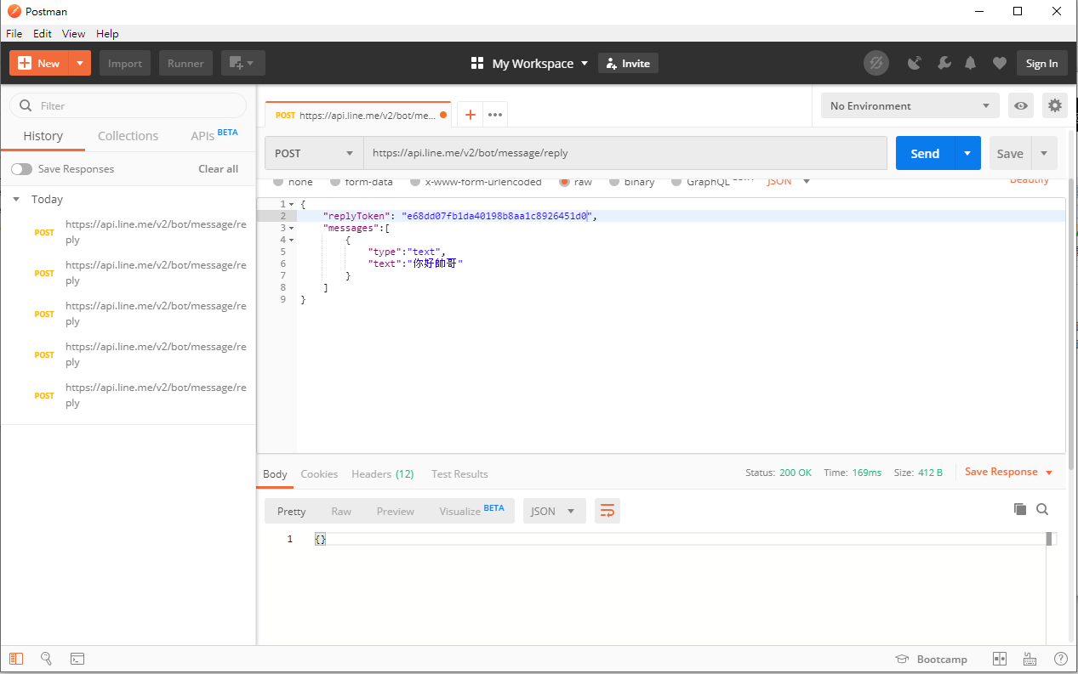
Task: Switch to the History tab
Action: [x=43, y=136]
